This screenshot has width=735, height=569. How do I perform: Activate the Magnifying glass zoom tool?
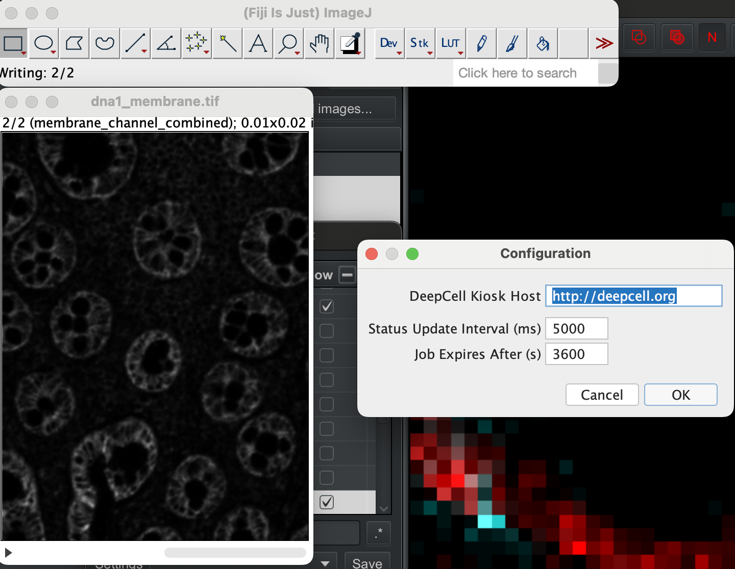coord(288,44)
